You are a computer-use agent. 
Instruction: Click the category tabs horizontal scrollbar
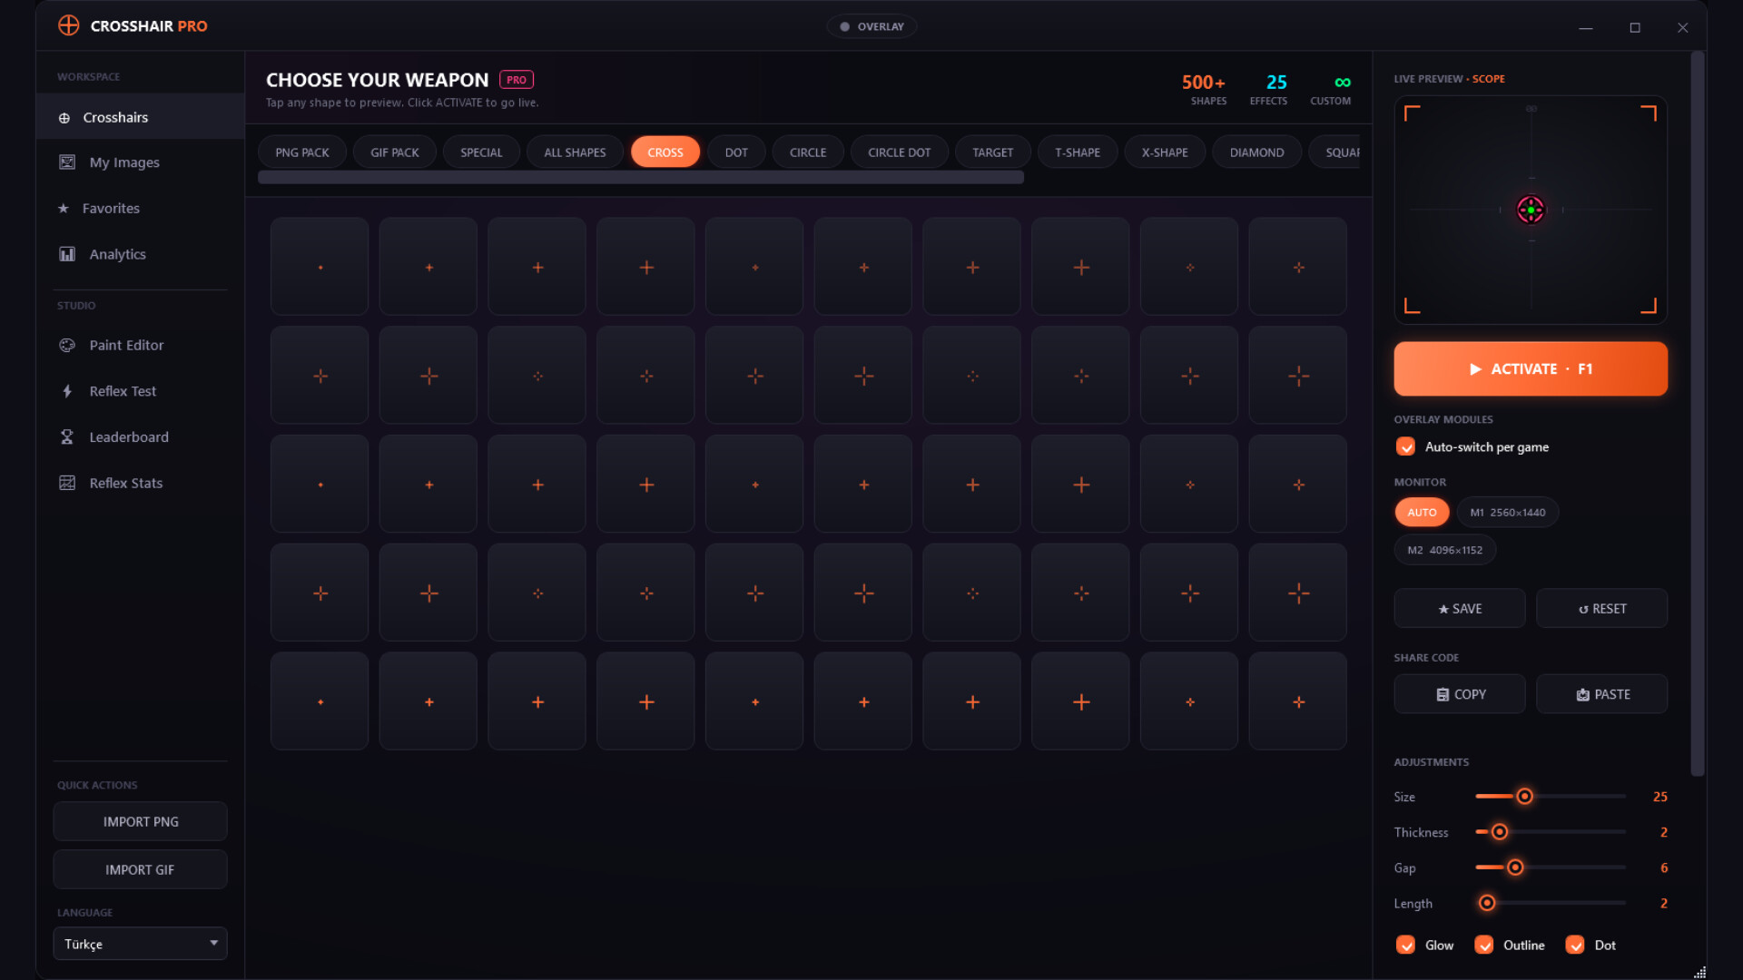click(641, 178)
